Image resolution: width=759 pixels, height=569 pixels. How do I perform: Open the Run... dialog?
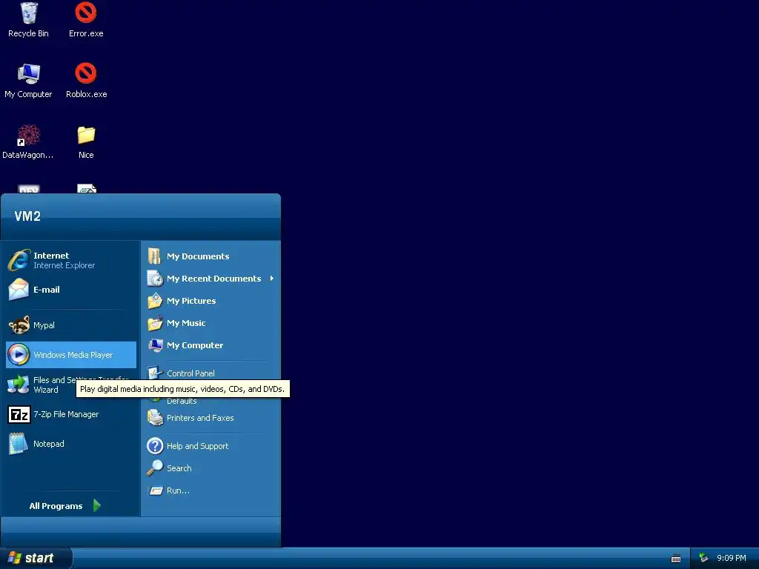click(211, 490)
